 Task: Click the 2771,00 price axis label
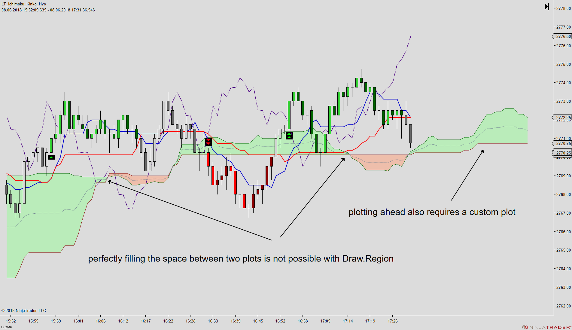click(x=563, y=139)
